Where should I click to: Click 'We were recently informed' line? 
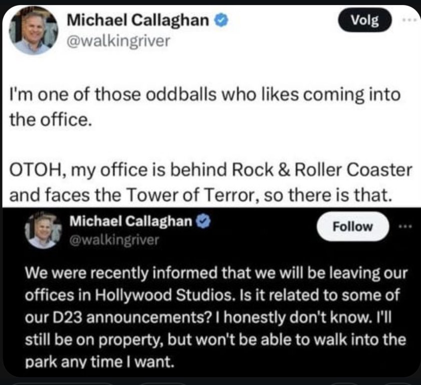tap(216, 273)
